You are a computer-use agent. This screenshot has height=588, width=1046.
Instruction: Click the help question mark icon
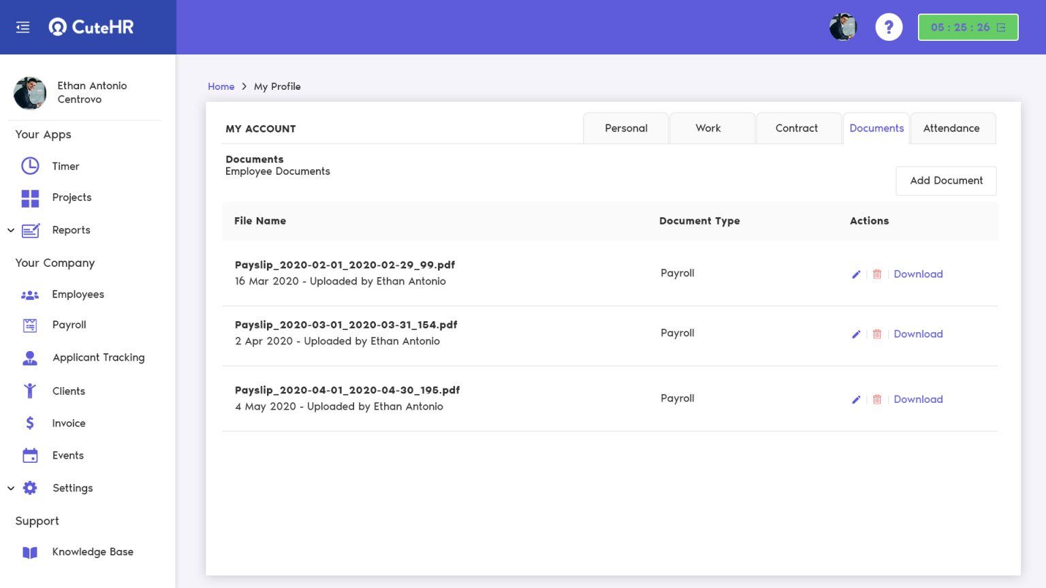(x=889, y=27)
